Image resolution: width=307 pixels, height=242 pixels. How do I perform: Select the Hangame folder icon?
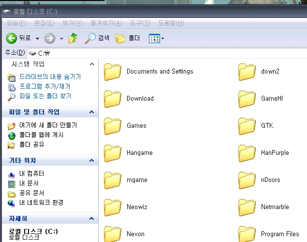click(x=112, y=153)
